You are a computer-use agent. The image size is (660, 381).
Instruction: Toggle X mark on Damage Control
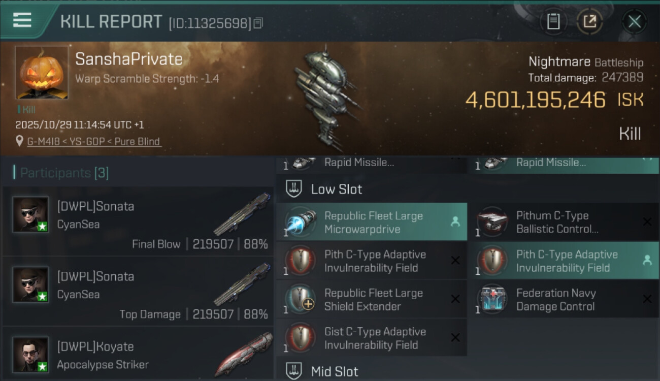[x=647, y=299]
